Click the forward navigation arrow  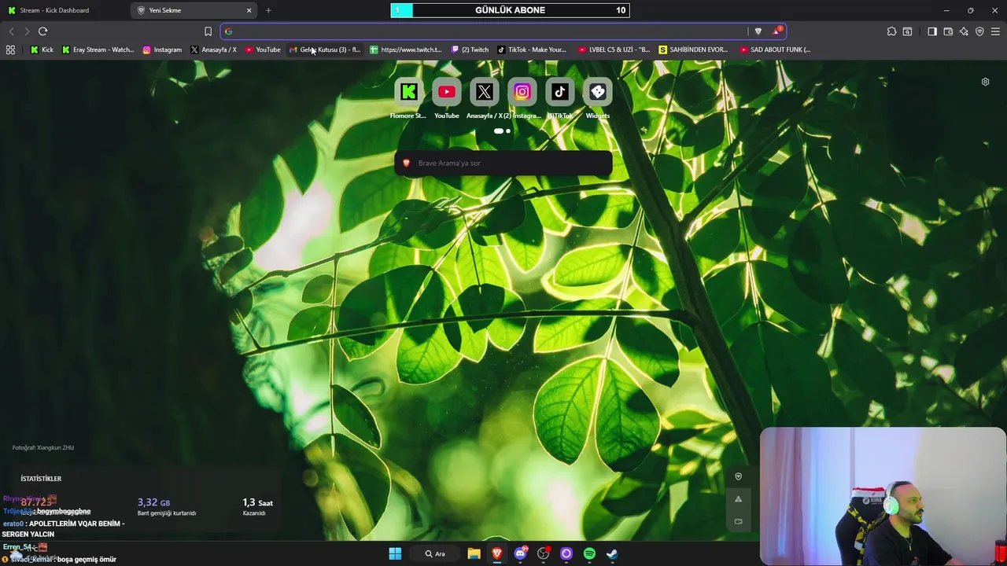coord(26,31)
